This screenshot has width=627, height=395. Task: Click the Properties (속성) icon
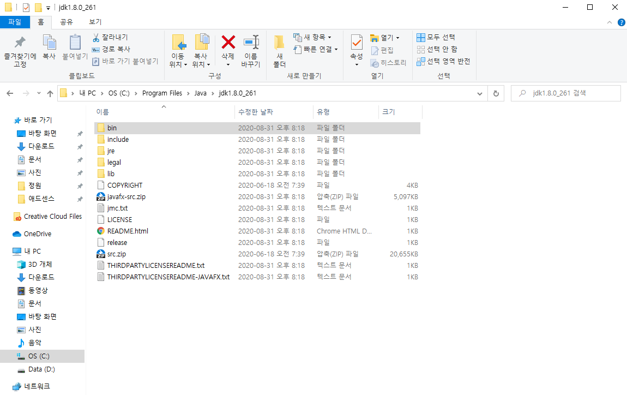pos(356,42)
